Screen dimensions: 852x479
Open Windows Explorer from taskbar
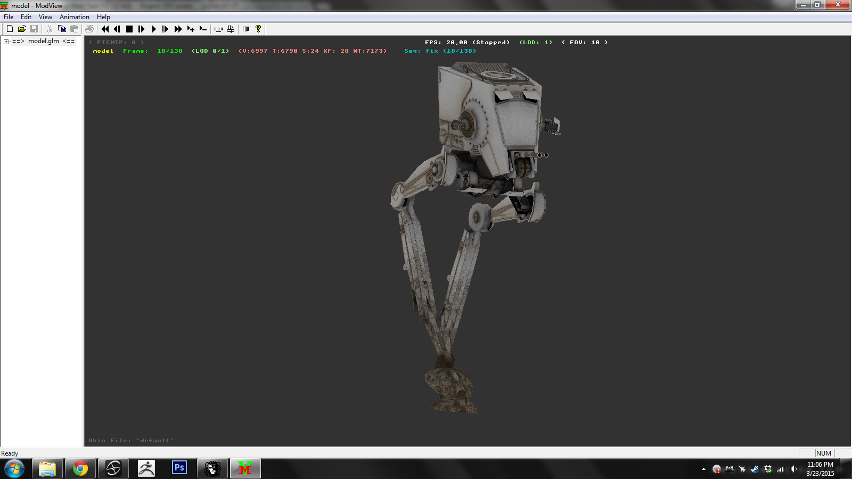coord(47,469)
